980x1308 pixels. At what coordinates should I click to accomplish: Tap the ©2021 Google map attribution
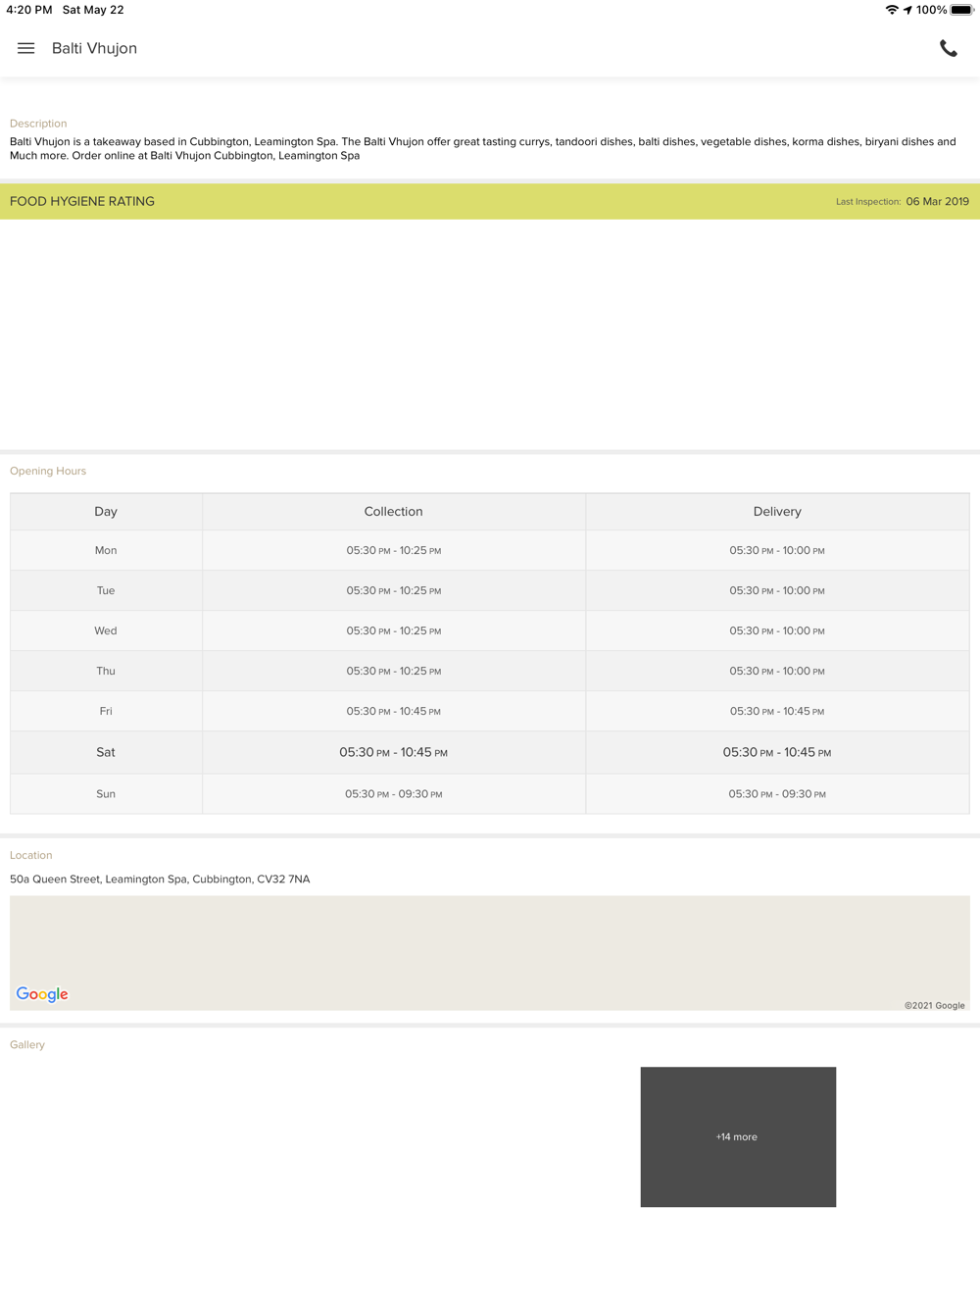click(935, 1005)
